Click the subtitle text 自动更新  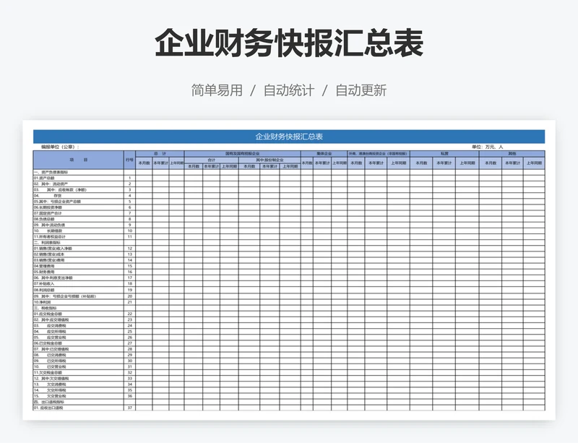[x=361, y=90]
